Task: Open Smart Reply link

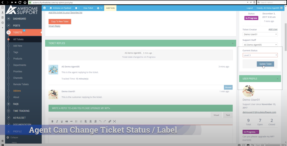Action: pyautogui.click(x=54, y=26)
